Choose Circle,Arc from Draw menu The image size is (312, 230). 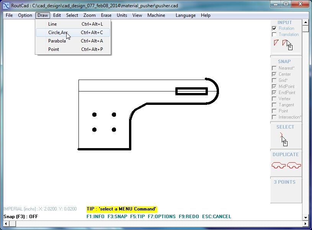[73, 33]
